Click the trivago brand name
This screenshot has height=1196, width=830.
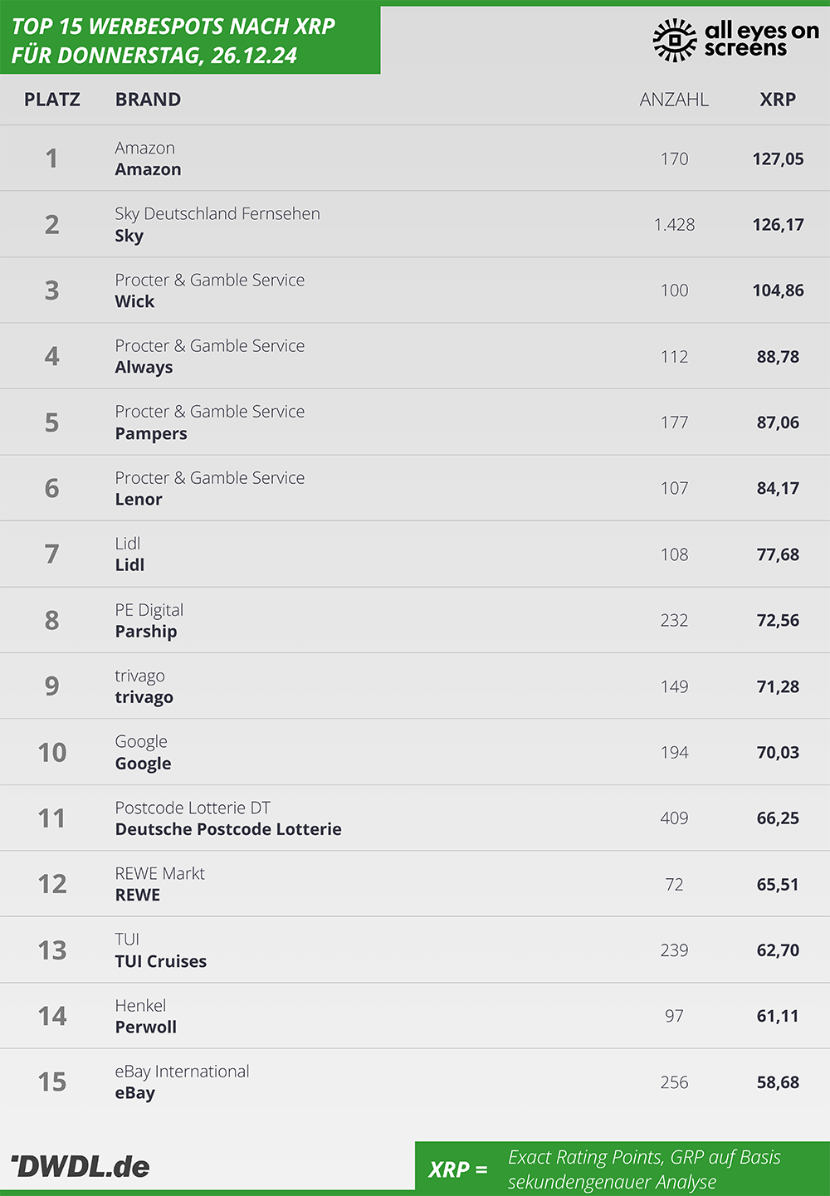144,697
